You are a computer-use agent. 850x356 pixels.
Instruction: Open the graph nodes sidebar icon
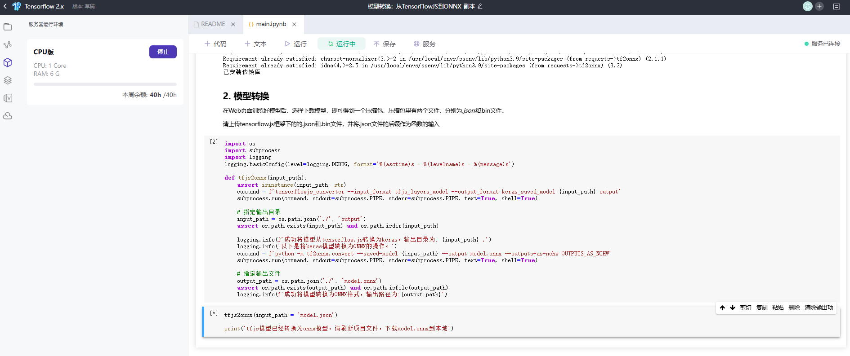8,45
